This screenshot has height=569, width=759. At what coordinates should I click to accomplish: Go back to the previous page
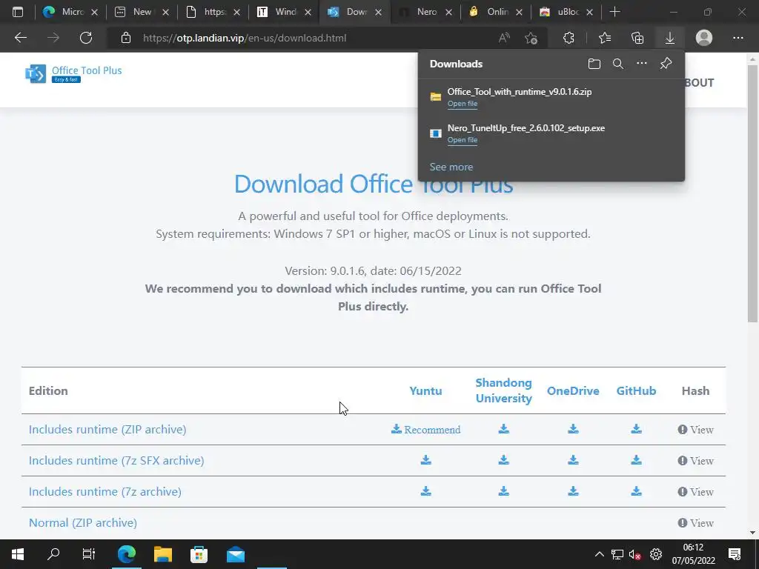[x=21, y=38]
